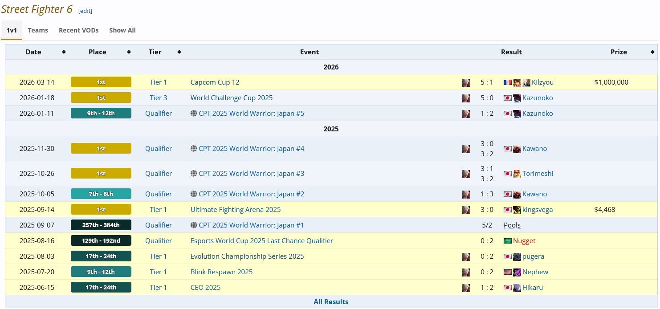Click Tier 1 link in Capcom Cup 12 row
Viewport: 660px width, 309px height.
click(x=159, y=82)
